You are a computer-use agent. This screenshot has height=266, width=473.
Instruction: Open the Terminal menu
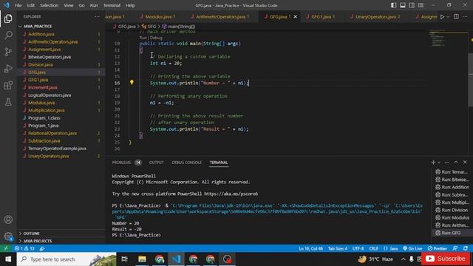[112, 5]
